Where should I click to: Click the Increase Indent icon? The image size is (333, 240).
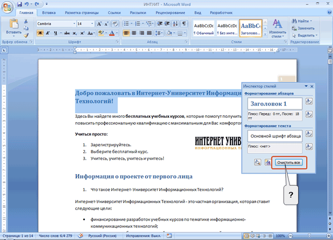coord(167,24)
